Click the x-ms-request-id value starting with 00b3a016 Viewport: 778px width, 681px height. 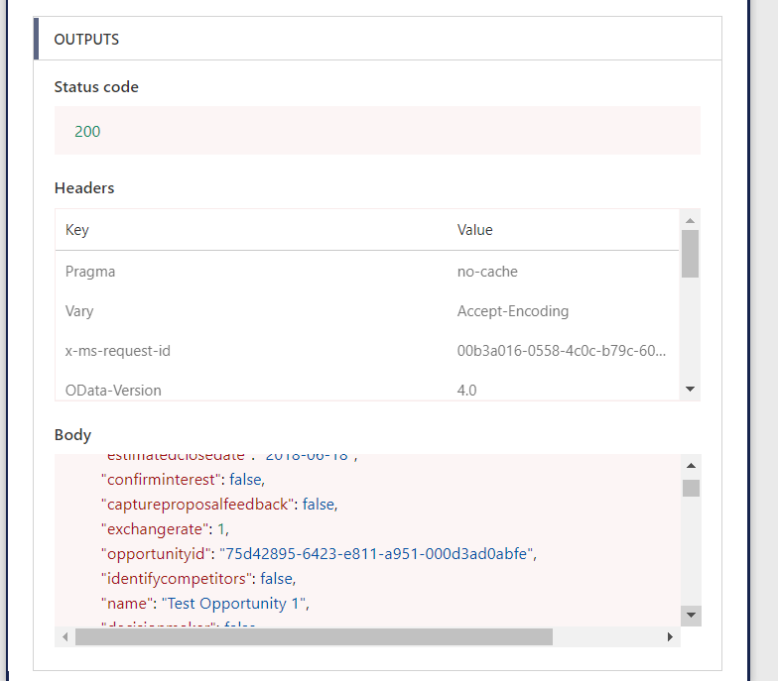(x=561, y=351)
